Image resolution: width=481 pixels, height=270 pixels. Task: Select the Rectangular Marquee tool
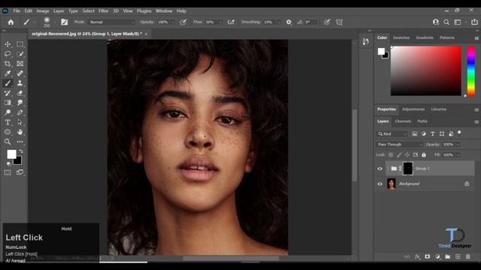[20, 44]
